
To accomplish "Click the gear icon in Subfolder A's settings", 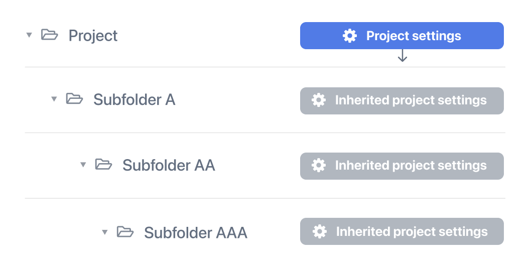I will (x=319, y=100).
